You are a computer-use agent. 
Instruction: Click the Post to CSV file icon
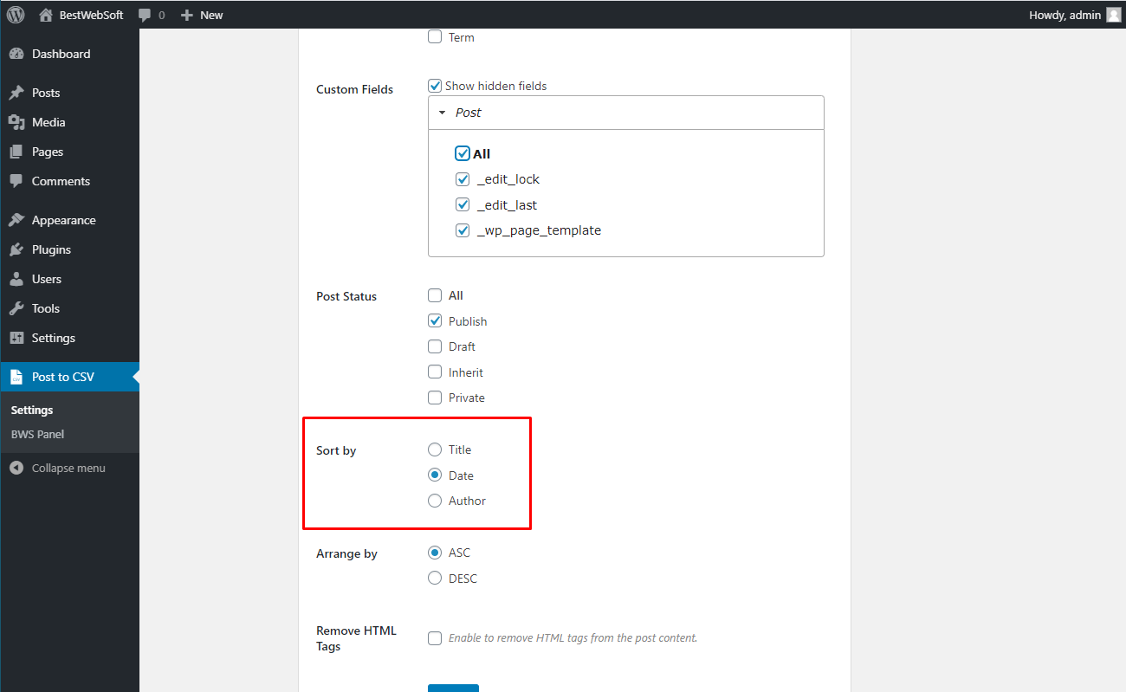(16, 377)
